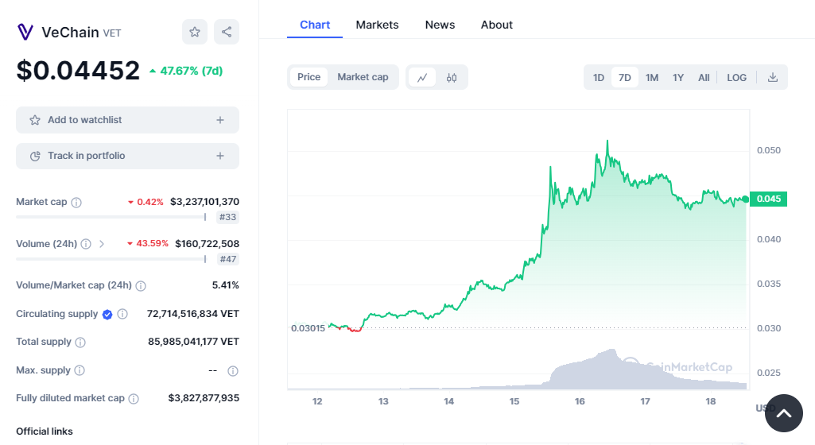Click the plus icon on Add to watchlist
The height and width of the screenshot is (445, 815).
(220, 120)
